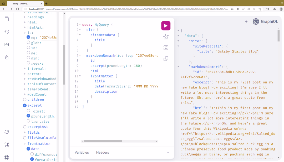Open browser profile avatar
284x162 pixels.
pos(281,9)
